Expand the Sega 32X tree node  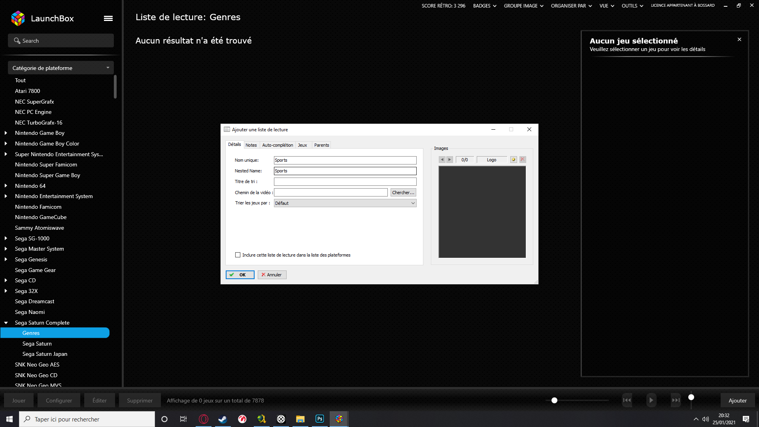pyautogui.click(x=6, y=291)
